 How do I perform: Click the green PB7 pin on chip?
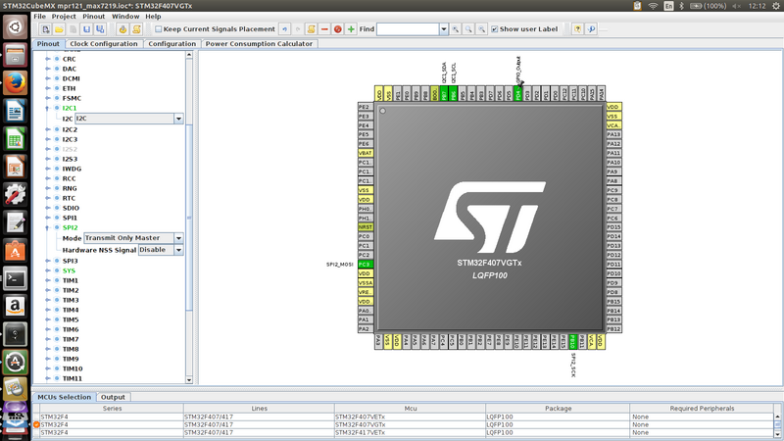[444, 93]
